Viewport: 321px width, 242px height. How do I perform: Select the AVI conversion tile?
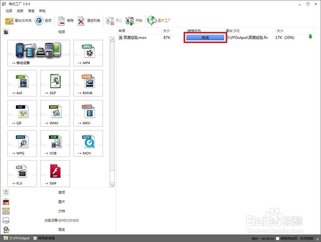pos(22,83)
